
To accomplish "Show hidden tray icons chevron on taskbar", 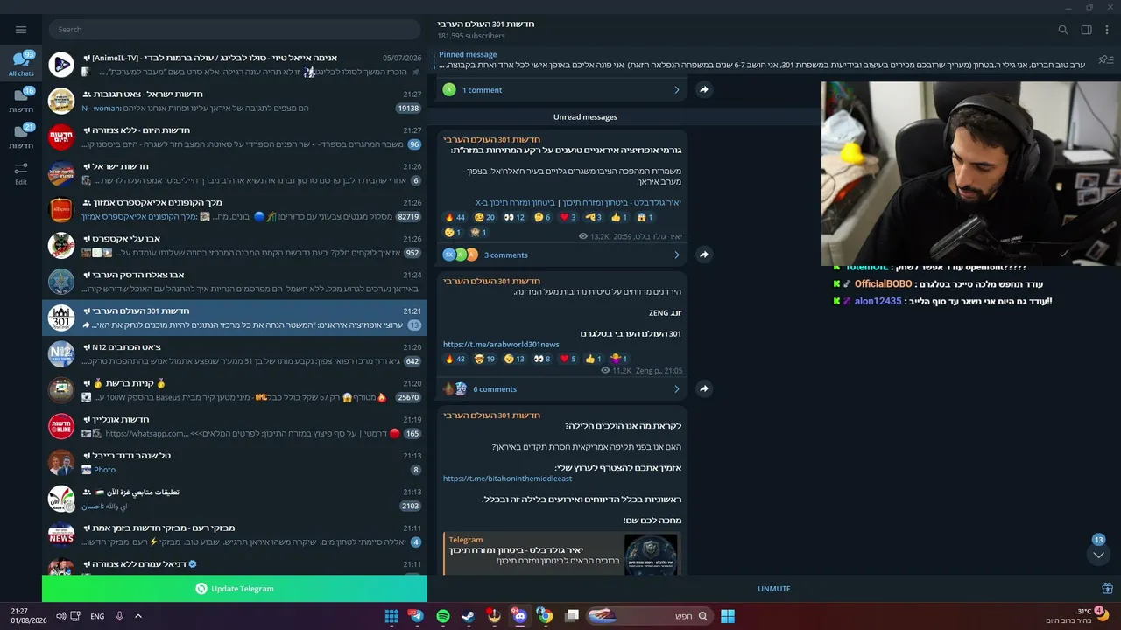I will tap(138, 616).
